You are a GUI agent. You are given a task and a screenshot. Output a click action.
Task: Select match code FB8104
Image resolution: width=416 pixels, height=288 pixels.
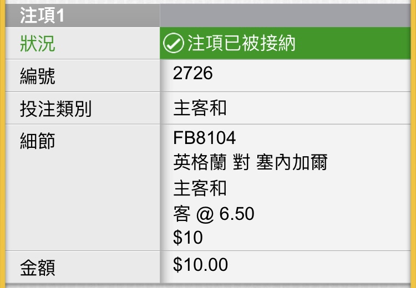tap(204, 138)
